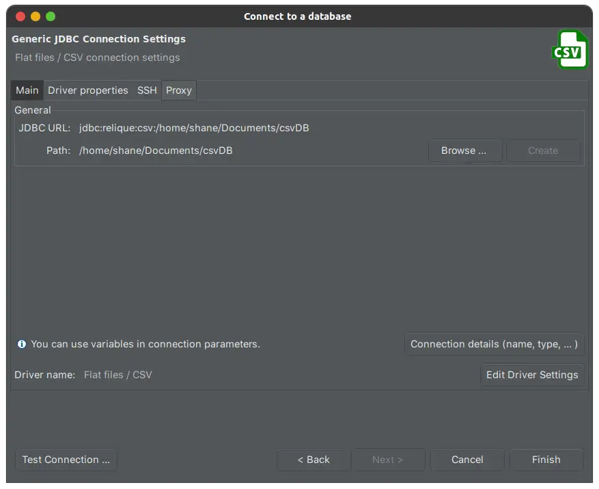The width and height of the screenshot is (599, 489).
Task: Click 'Flat files / CSV connection settings' subtitle
Action: 98,57
